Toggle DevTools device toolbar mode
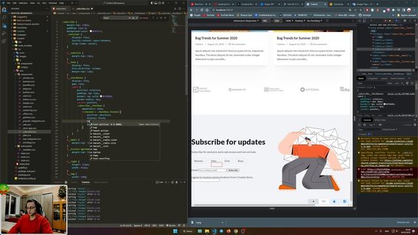Viewport: 418px width, 235px height. [364, 20]
